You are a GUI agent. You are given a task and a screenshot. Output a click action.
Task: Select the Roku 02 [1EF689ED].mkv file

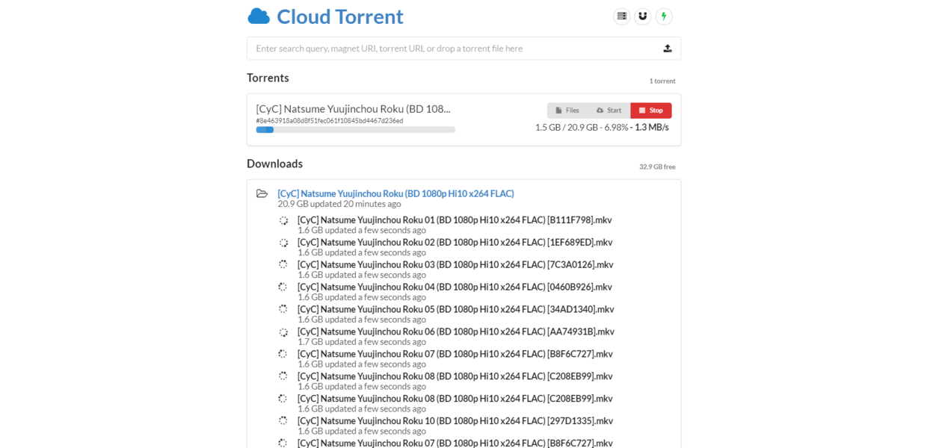click(x=455, y=242)
